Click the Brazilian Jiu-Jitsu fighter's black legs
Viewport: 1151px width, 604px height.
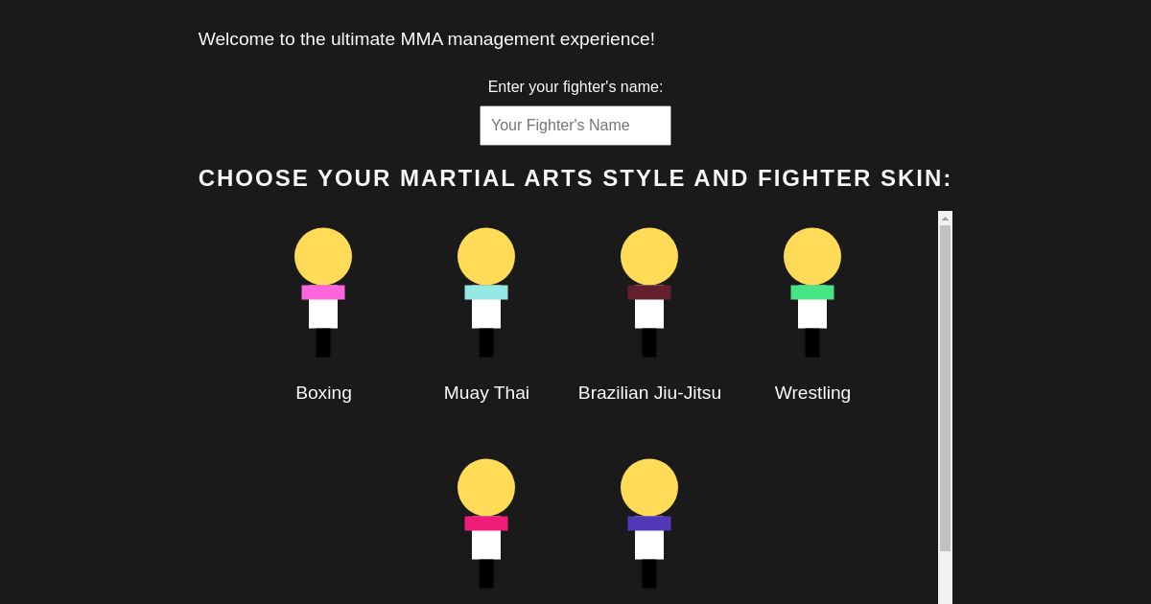click(x=649, y=341)
